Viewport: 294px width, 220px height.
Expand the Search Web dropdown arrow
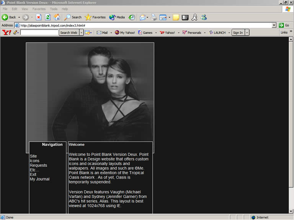pos(81,32)
